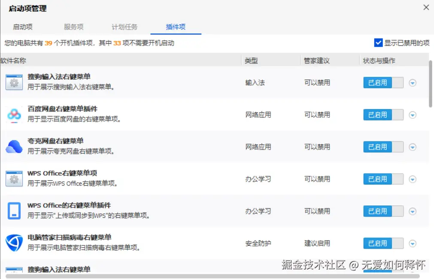Click the 百度网盘 cloud icon
This screenshot has width=434, height=279.
click(x=14, y=114)
